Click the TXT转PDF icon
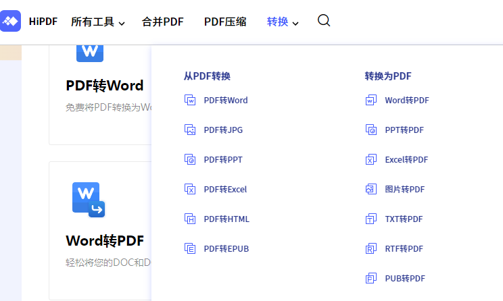The image size is (503, 301). coord(371,219)
